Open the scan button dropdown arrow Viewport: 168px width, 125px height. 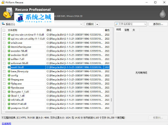click(x=97, y=24)
